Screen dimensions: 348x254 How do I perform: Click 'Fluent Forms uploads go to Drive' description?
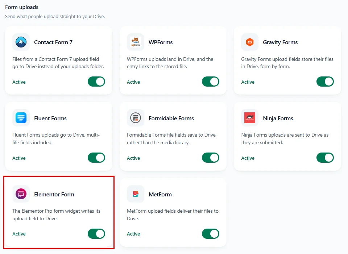coord(56,139)
